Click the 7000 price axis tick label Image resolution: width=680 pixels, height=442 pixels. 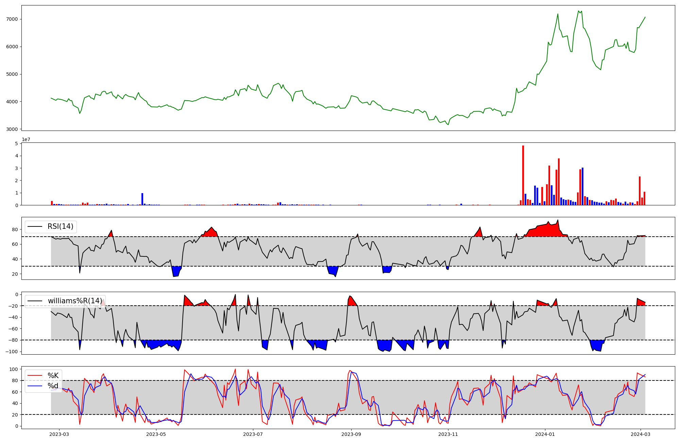click(x=12, y=19)
